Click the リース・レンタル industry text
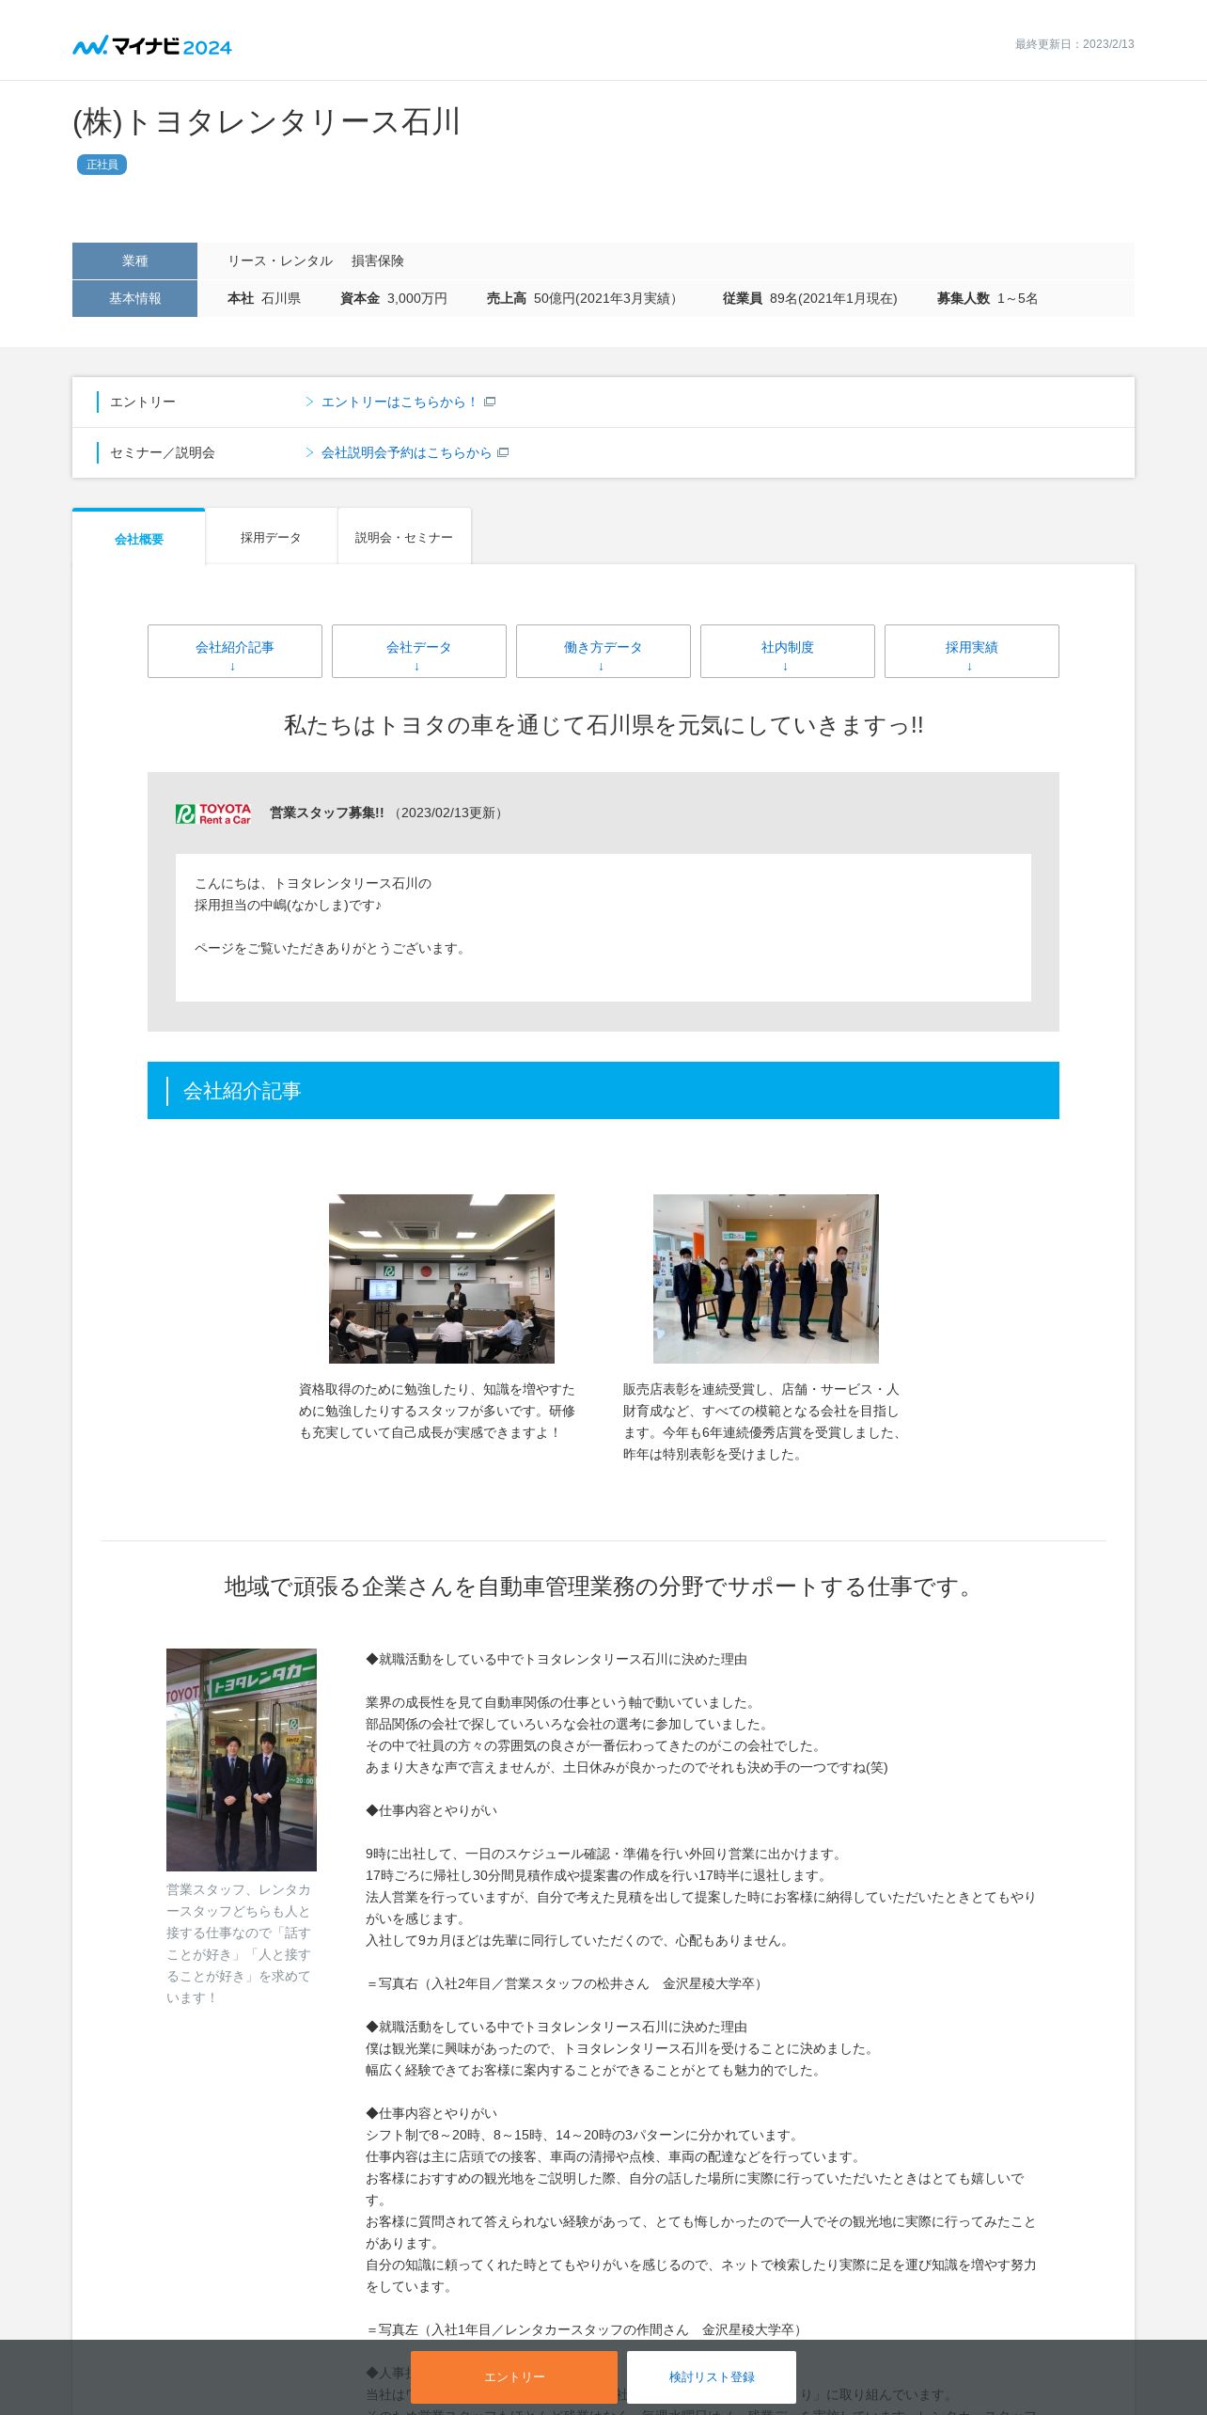Image resolution: width=1207 pixels, height=2415 pixels. click(x=280, y=260)
